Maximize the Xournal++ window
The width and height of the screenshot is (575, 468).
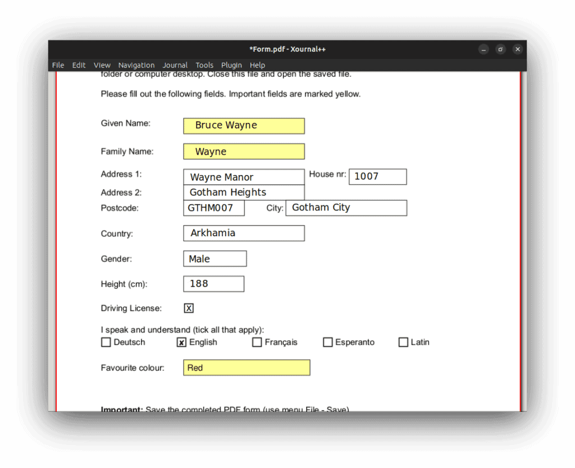[500, 49]
